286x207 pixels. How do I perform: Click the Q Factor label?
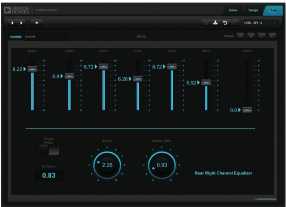49,166
